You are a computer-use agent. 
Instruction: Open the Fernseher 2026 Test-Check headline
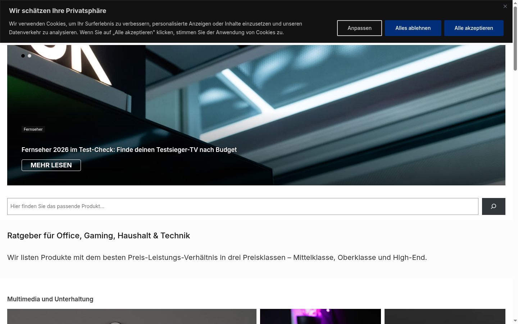129,150
